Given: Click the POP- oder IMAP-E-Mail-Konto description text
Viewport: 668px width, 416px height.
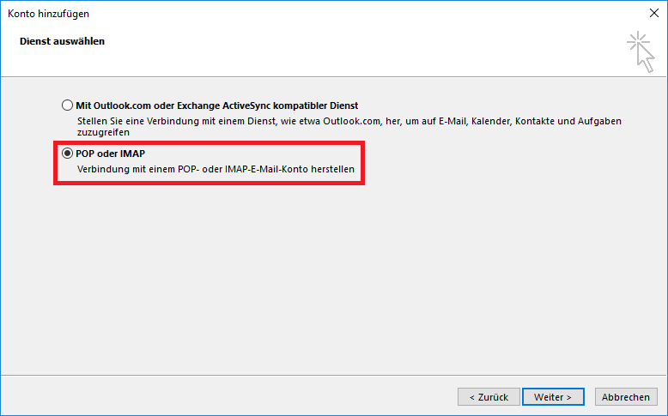Looking at the screenshot, I should (x=215, y=169).
